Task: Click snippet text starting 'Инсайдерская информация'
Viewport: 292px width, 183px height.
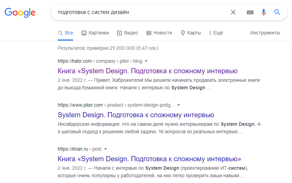Action: pos(159,128)
